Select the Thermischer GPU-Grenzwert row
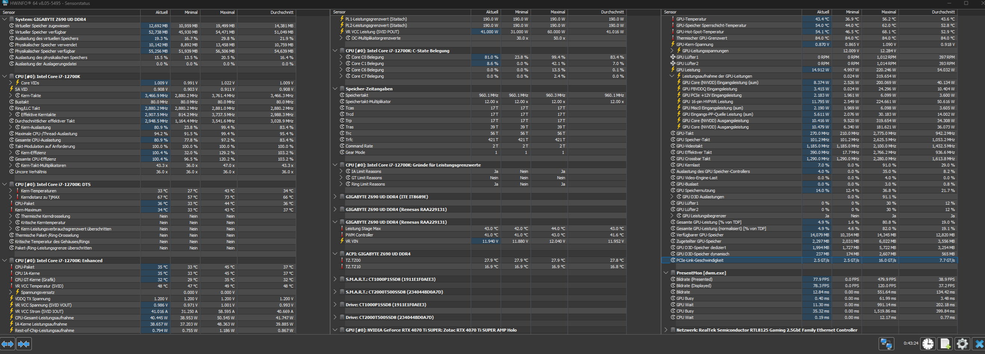 pos(809,38)
